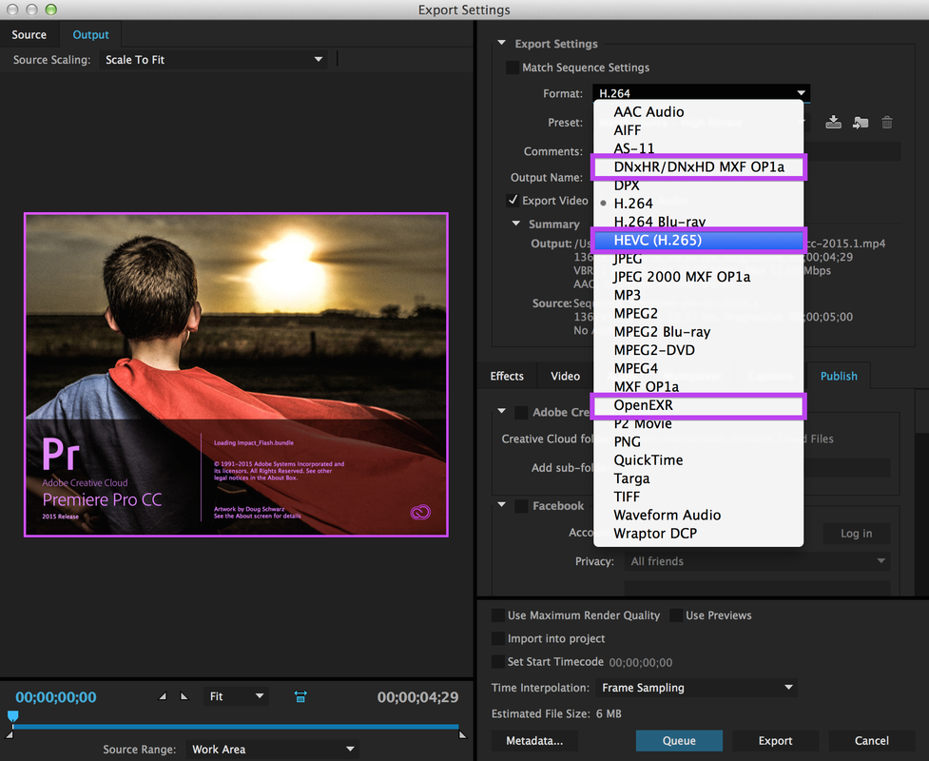Image resolution: width=929 pixels, height=761 pixels.
Task: Click the Set In Point triangle icon
Action: 163,696
